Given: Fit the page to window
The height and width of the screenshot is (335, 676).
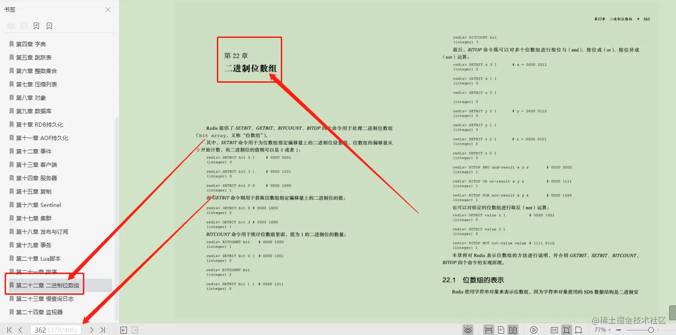Looking at the screenshot, I should pos(566,330).
